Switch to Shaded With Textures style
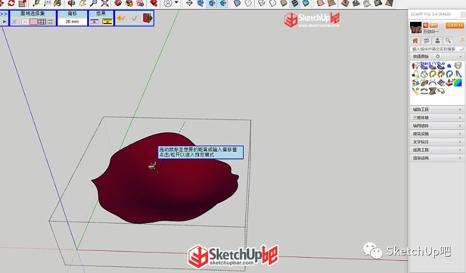Viewport: 466px width, 273px height. (x=294, y=3)
